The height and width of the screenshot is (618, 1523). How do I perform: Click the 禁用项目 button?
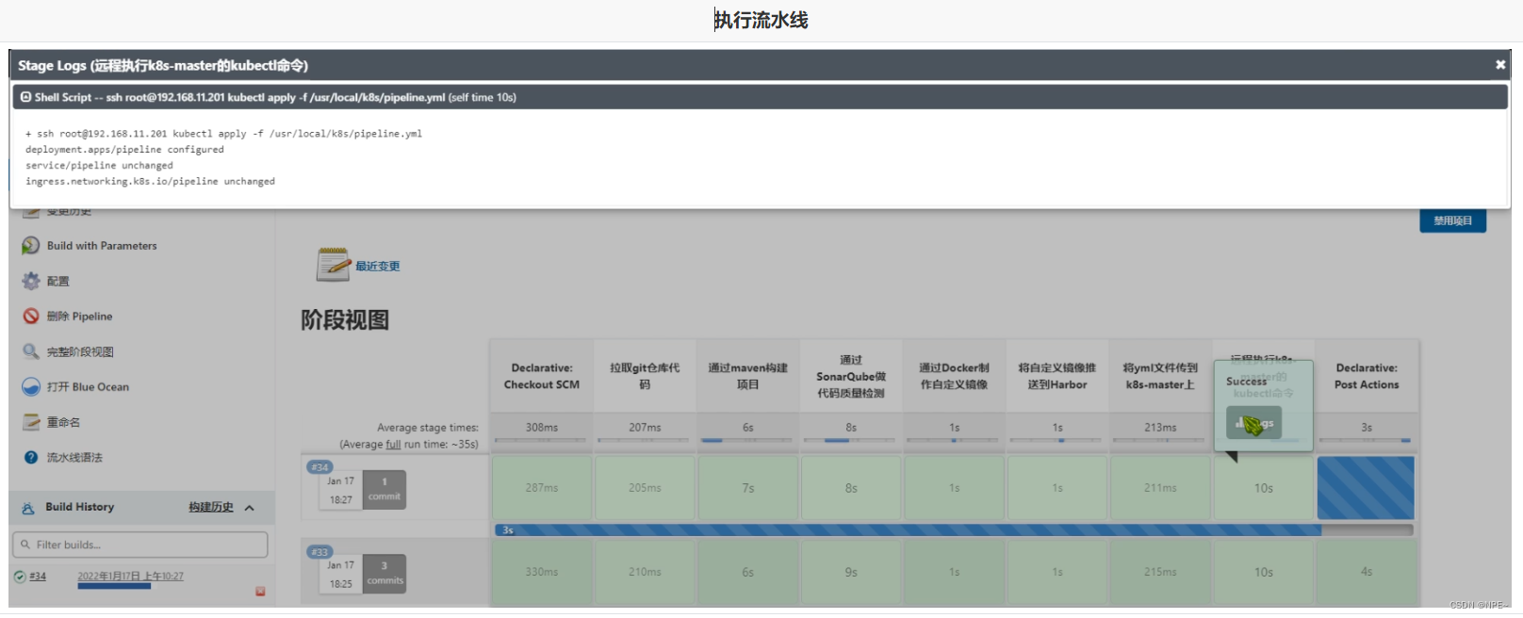pos(1452,220)
